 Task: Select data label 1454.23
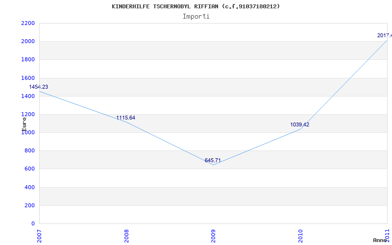pos(39,87)
